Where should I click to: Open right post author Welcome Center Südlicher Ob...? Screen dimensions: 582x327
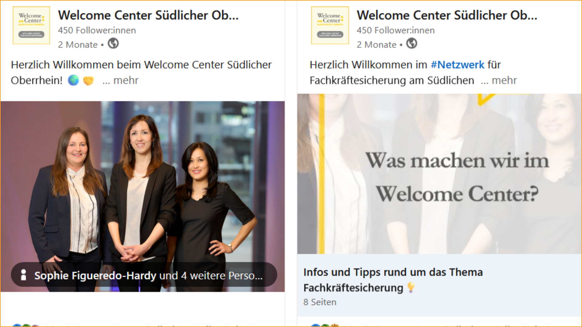447,15
